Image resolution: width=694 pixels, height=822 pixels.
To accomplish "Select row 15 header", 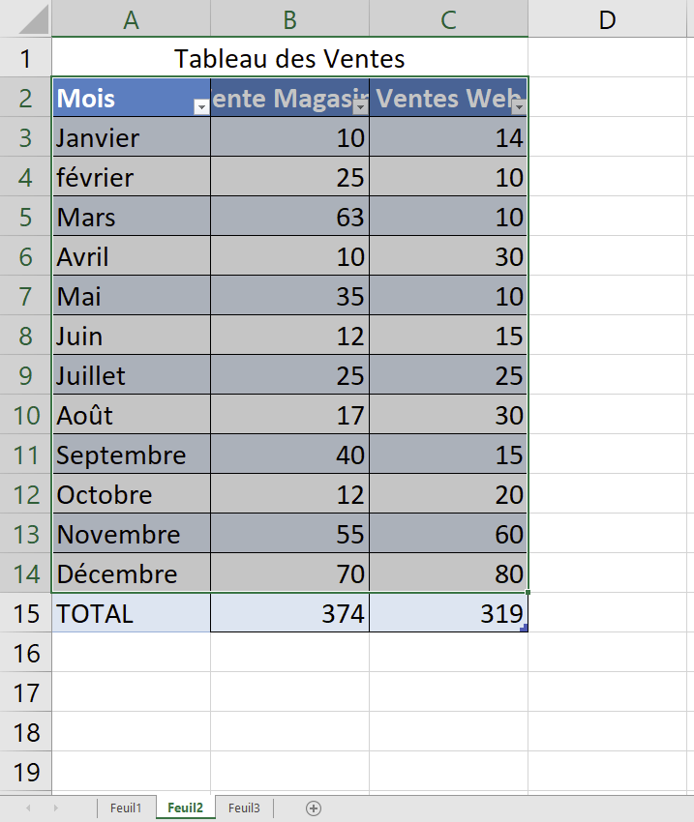I will (x=25, y=613).
